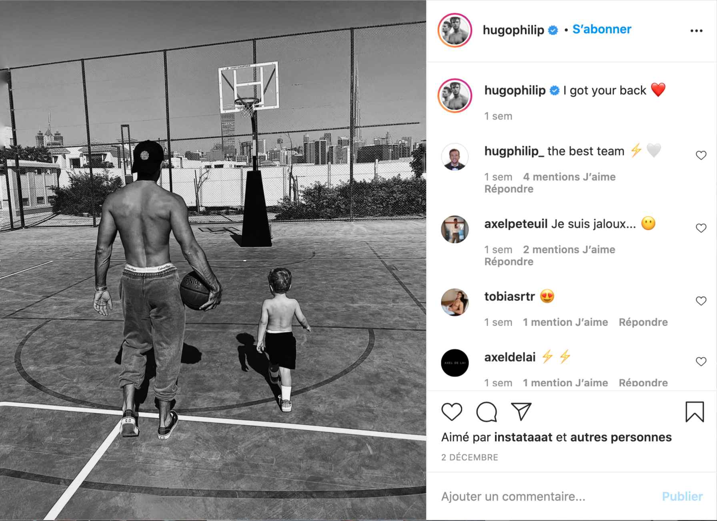The image size is (717, 521).
Task: Open the header hugophilip profile picture story
Action: [x=455, y=30]
